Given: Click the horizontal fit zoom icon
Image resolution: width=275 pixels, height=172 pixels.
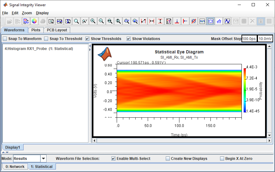Looking at the screenshot, I should click(60, 21).
